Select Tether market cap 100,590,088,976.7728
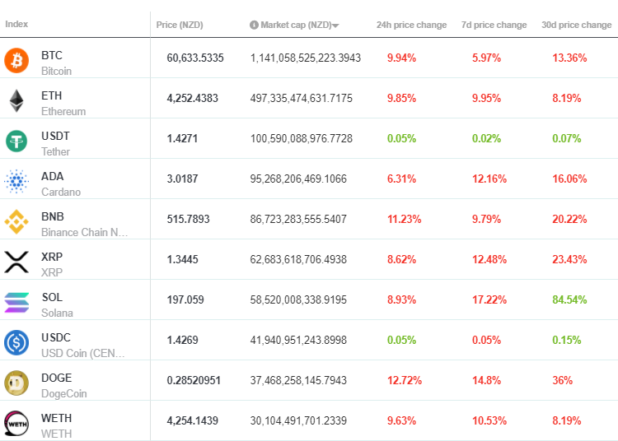 pyautogui.click(x=301, y=139)
